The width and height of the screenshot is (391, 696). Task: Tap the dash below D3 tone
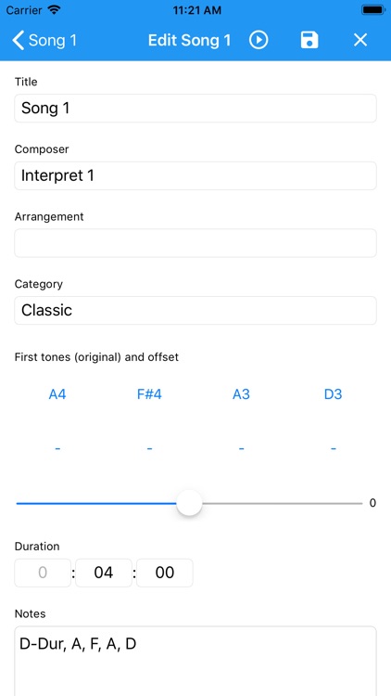point(333,449)
